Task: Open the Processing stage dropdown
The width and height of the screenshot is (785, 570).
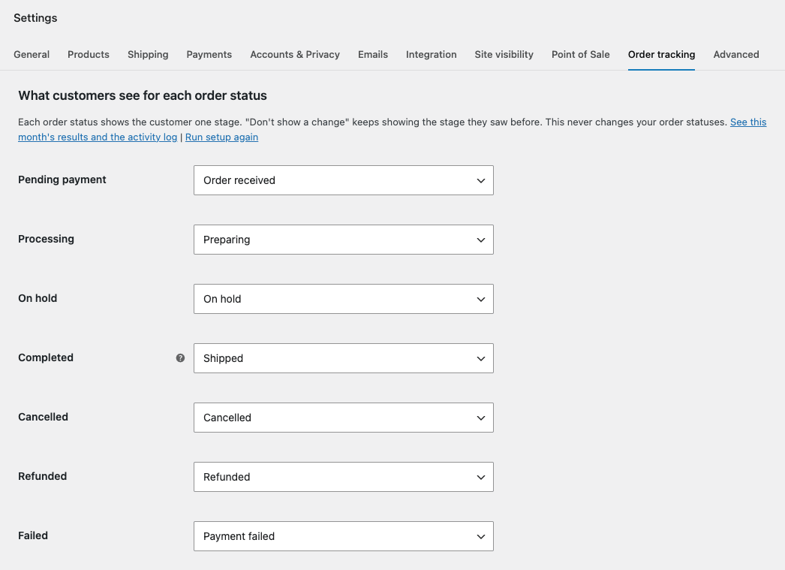Action: (344, 240)
